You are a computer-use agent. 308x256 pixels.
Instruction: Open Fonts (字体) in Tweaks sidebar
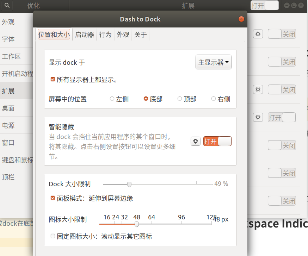click(x=8, y=39)
